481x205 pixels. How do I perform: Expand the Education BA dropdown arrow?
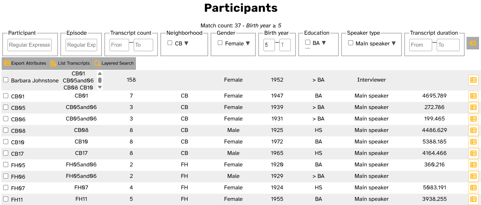[324, 43]
